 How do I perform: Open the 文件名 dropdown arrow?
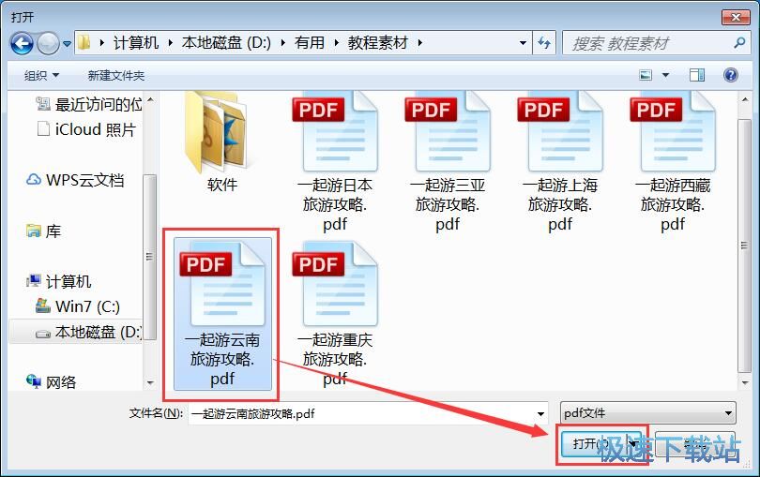pyautogui.click(x=541, y=413)
